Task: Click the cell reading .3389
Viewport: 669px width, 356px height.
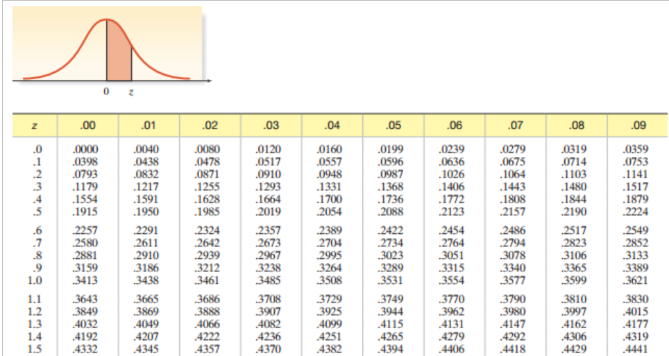Action: click(636, 268)
